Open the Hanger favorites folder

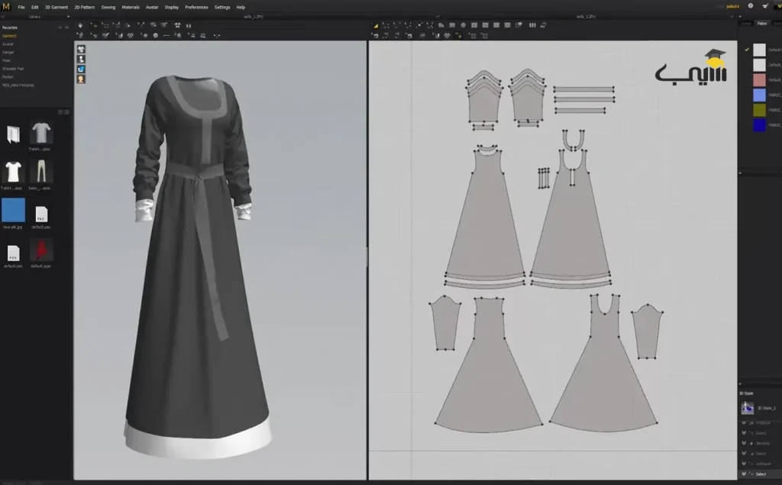click(x=8, y=53)
